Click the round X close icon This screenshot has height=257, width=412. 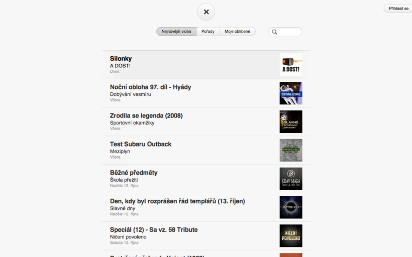pos(206,12)
